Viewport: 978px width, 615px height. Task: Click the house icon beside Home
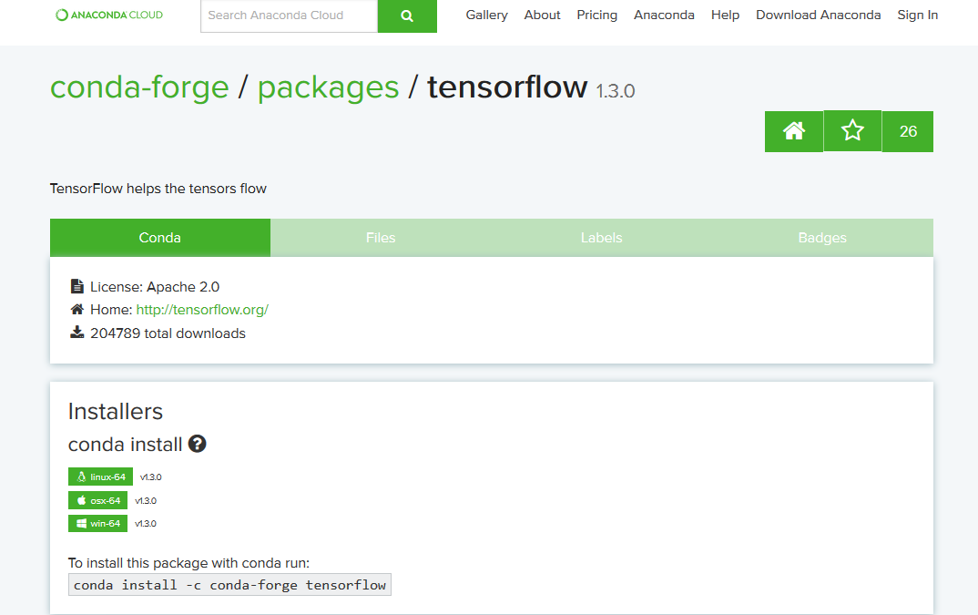76,310
